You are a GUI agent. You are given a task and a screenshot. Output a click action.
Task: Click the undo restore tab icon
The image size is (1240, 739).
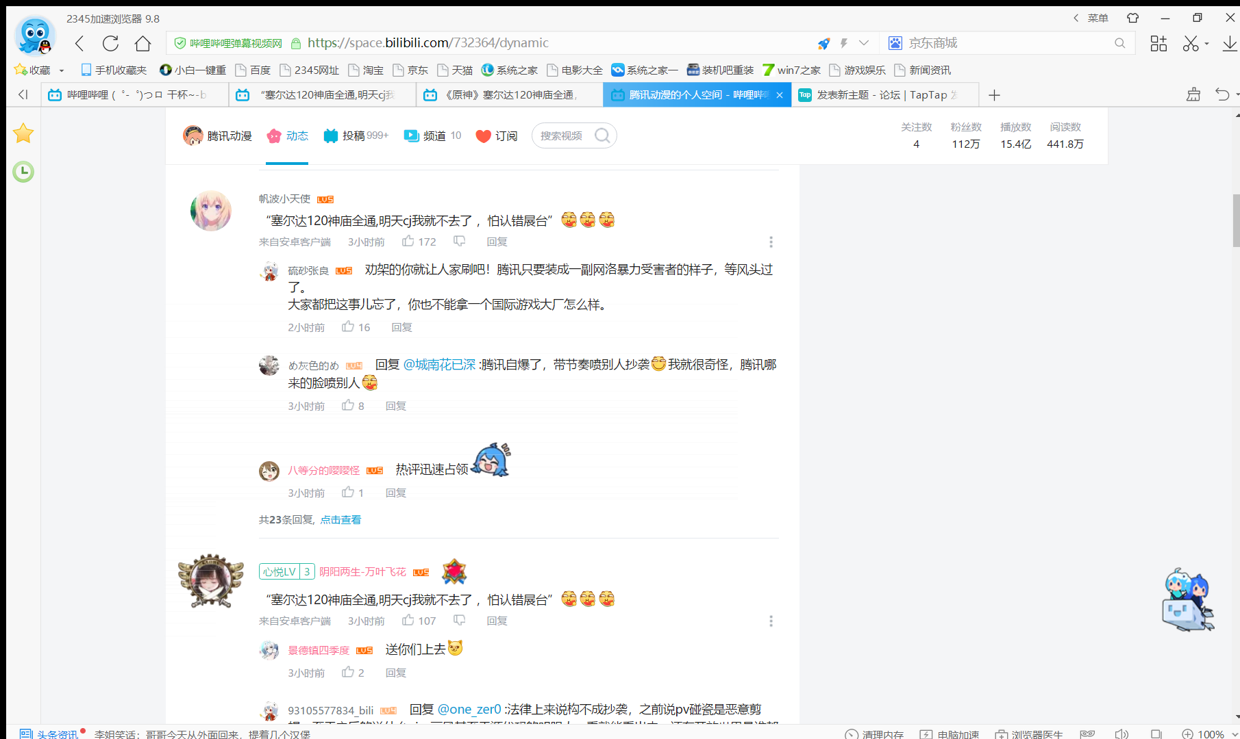pos(1222,94)
